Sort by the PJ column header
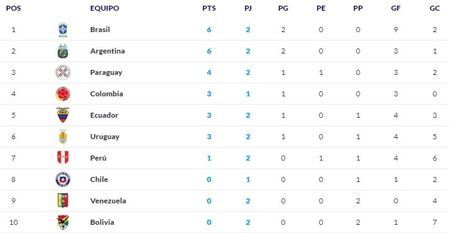The width and height of the screenshot is (449, 233). point(248,8)
